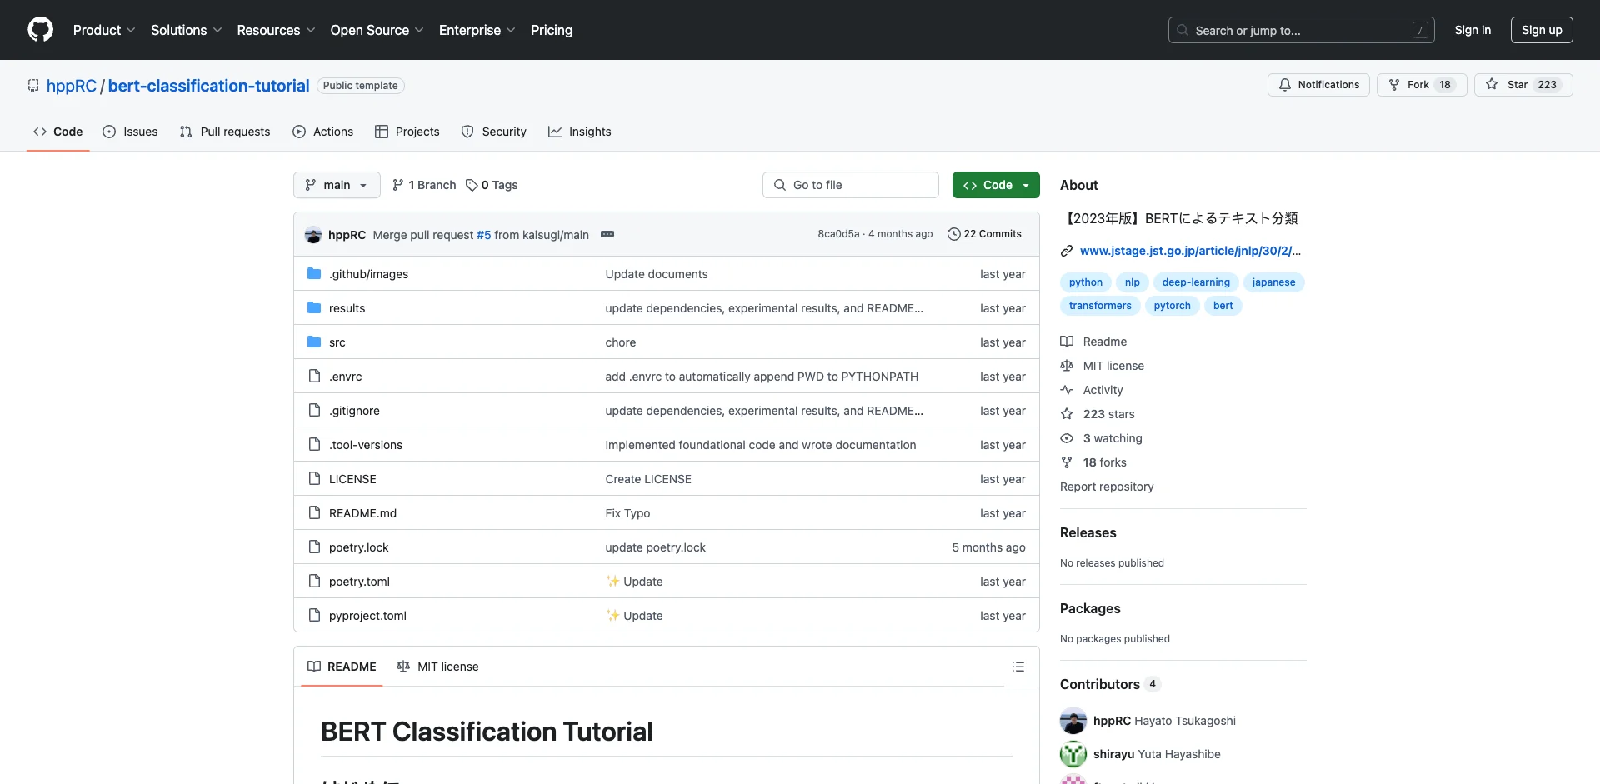Open the main branch selector dropdown

click(x=337, y=185)
